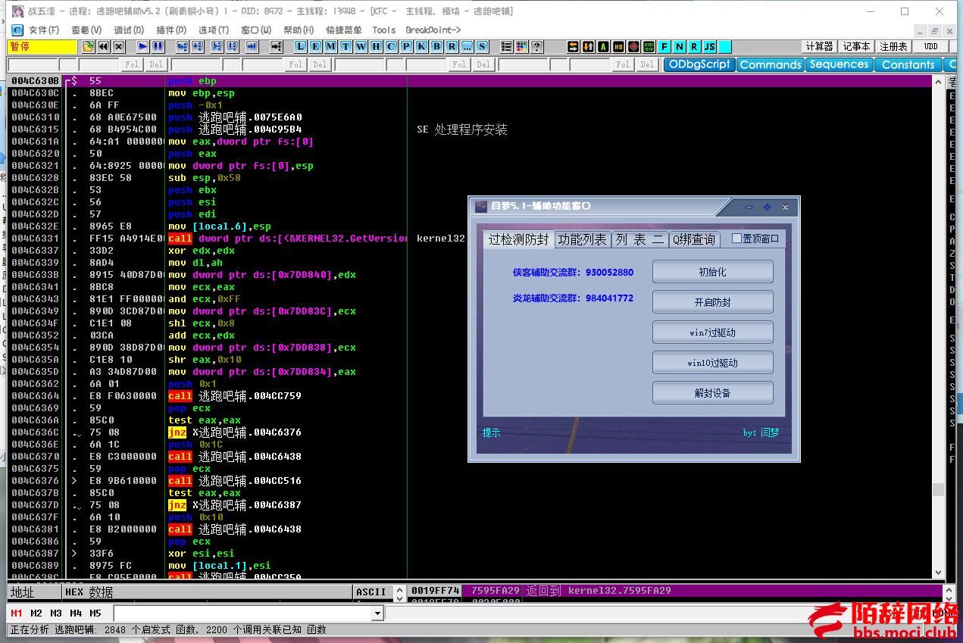Execute till return icon
Image resolution: width=963 pixels, height=643 pixels.
(252, 46)
